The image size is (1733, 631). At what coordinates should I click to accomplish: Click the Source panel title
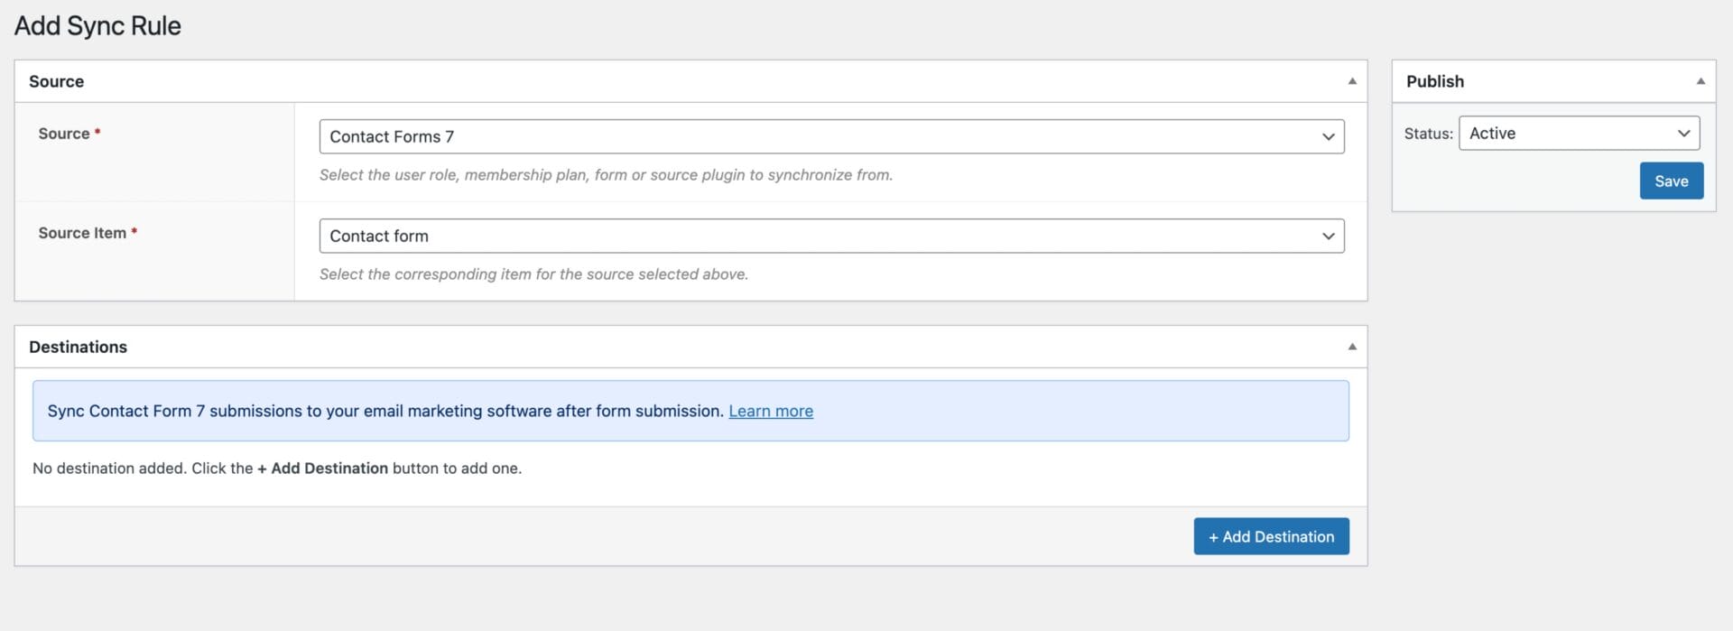tap(56, 81)
